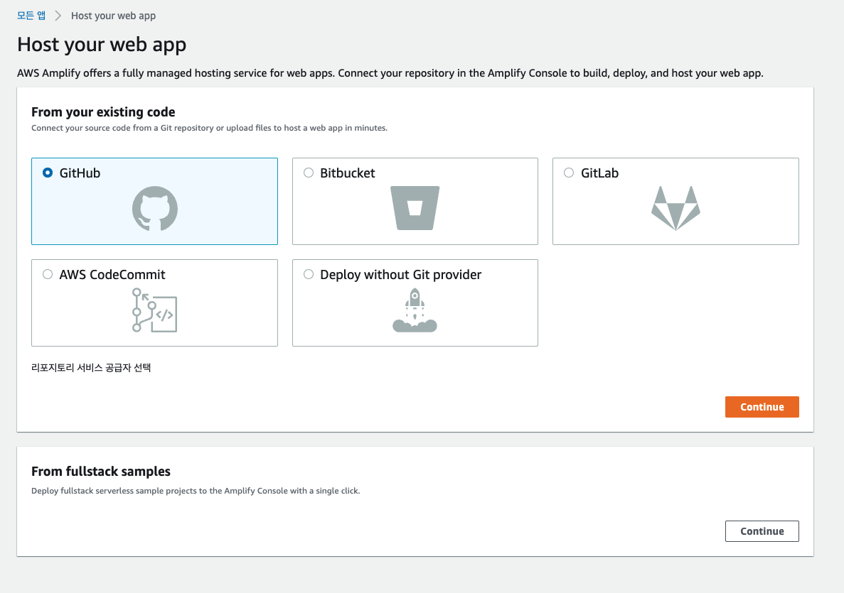The height and width of the screenshot is (593, 844).
Task: Click the AWS Amplify offers intro sentence
Action: tap(390, 73)
